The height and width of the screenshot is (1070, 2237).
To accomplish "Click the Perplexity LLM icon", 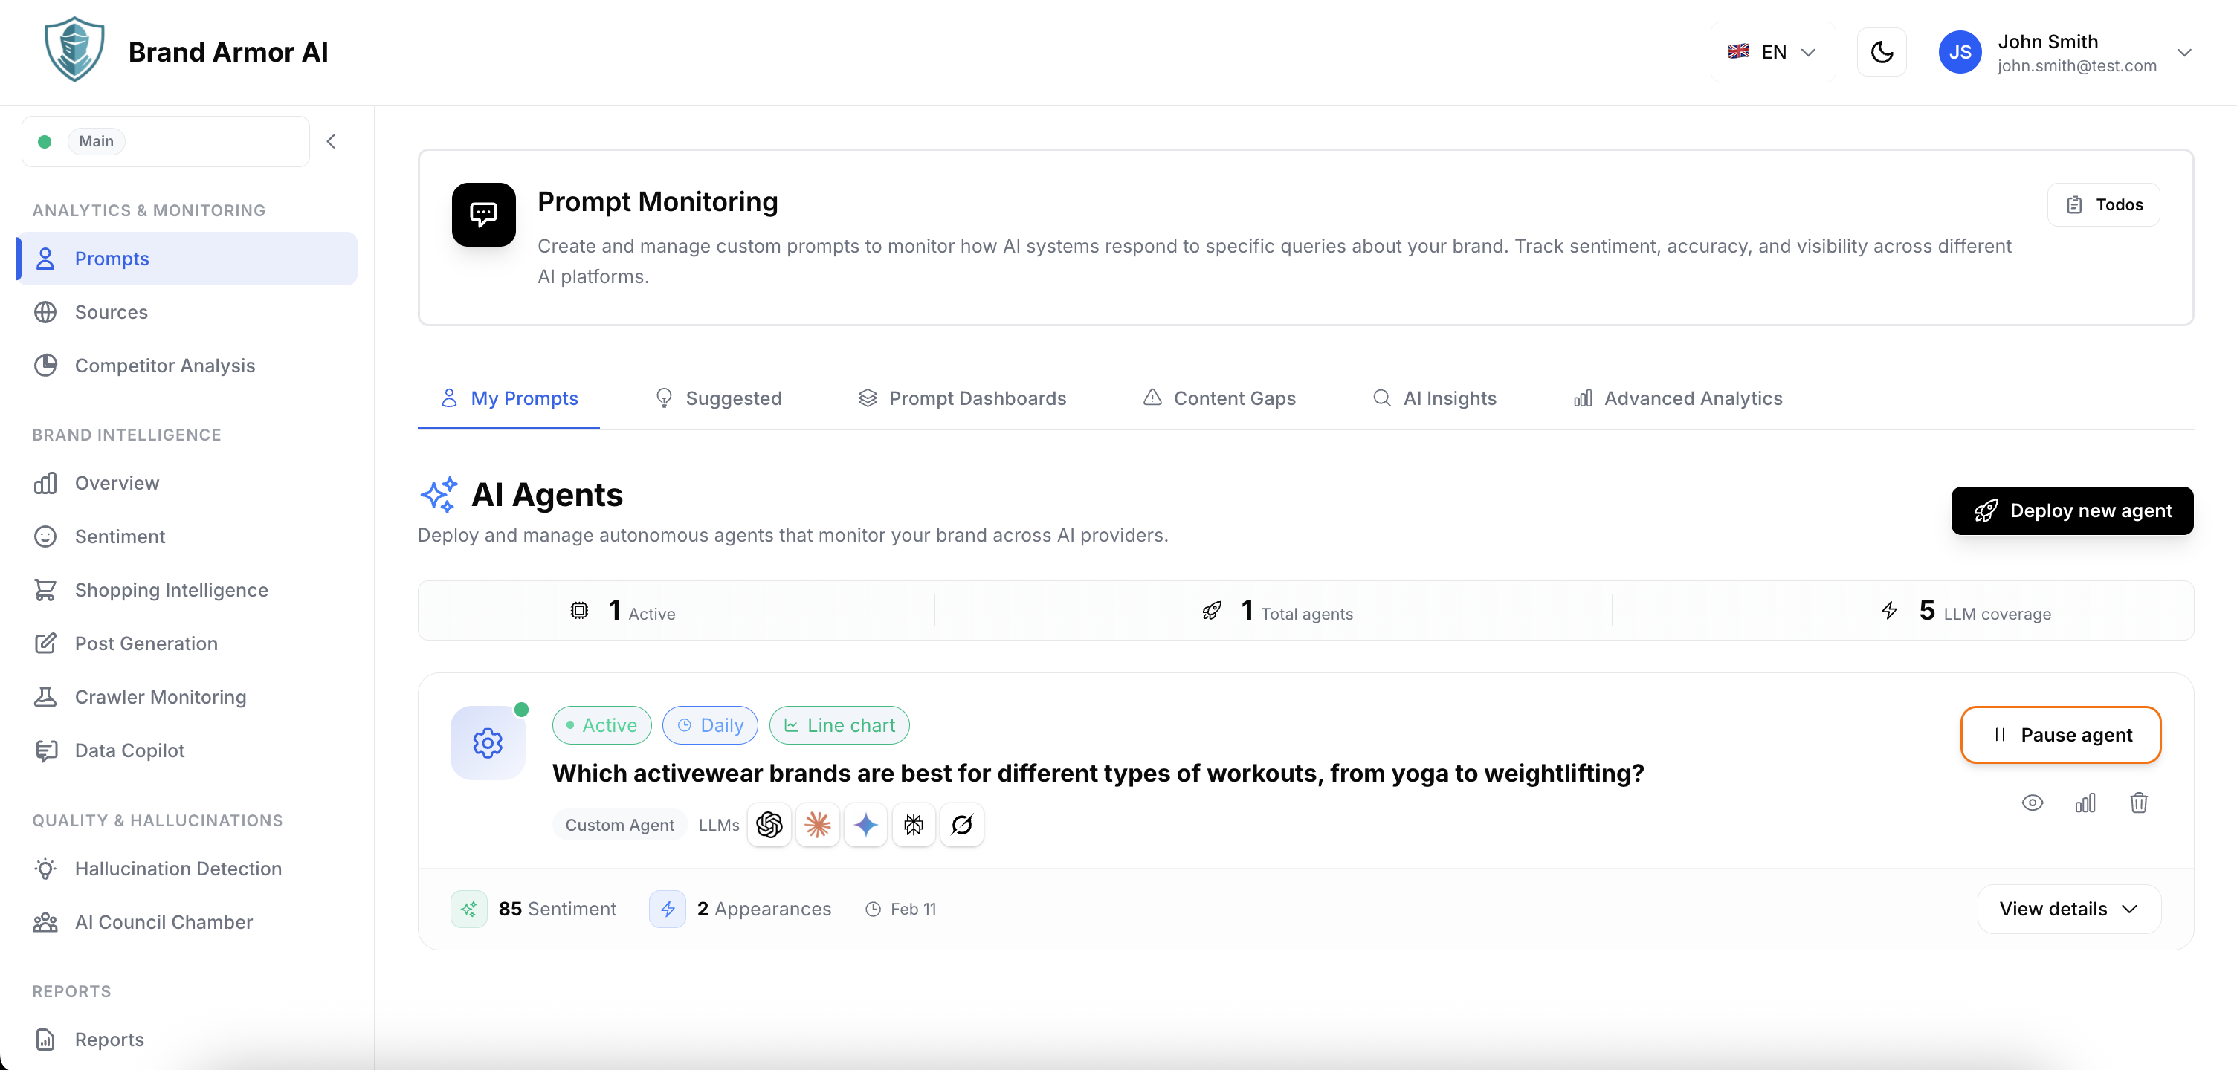I will click(914, 824).
